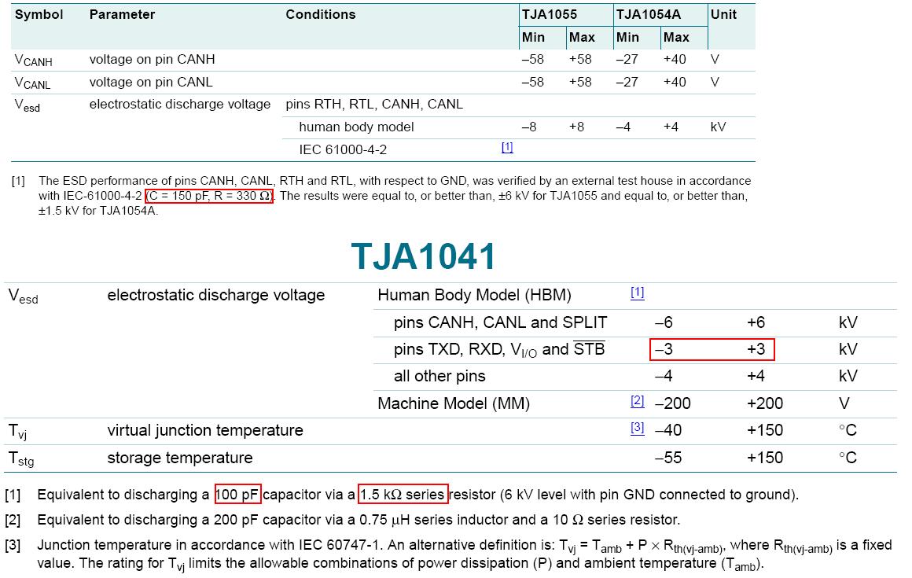Select 'voltage on pin CANH' parameter text
912x578 pixels.
pyautogui.click(x=152, y=59)
